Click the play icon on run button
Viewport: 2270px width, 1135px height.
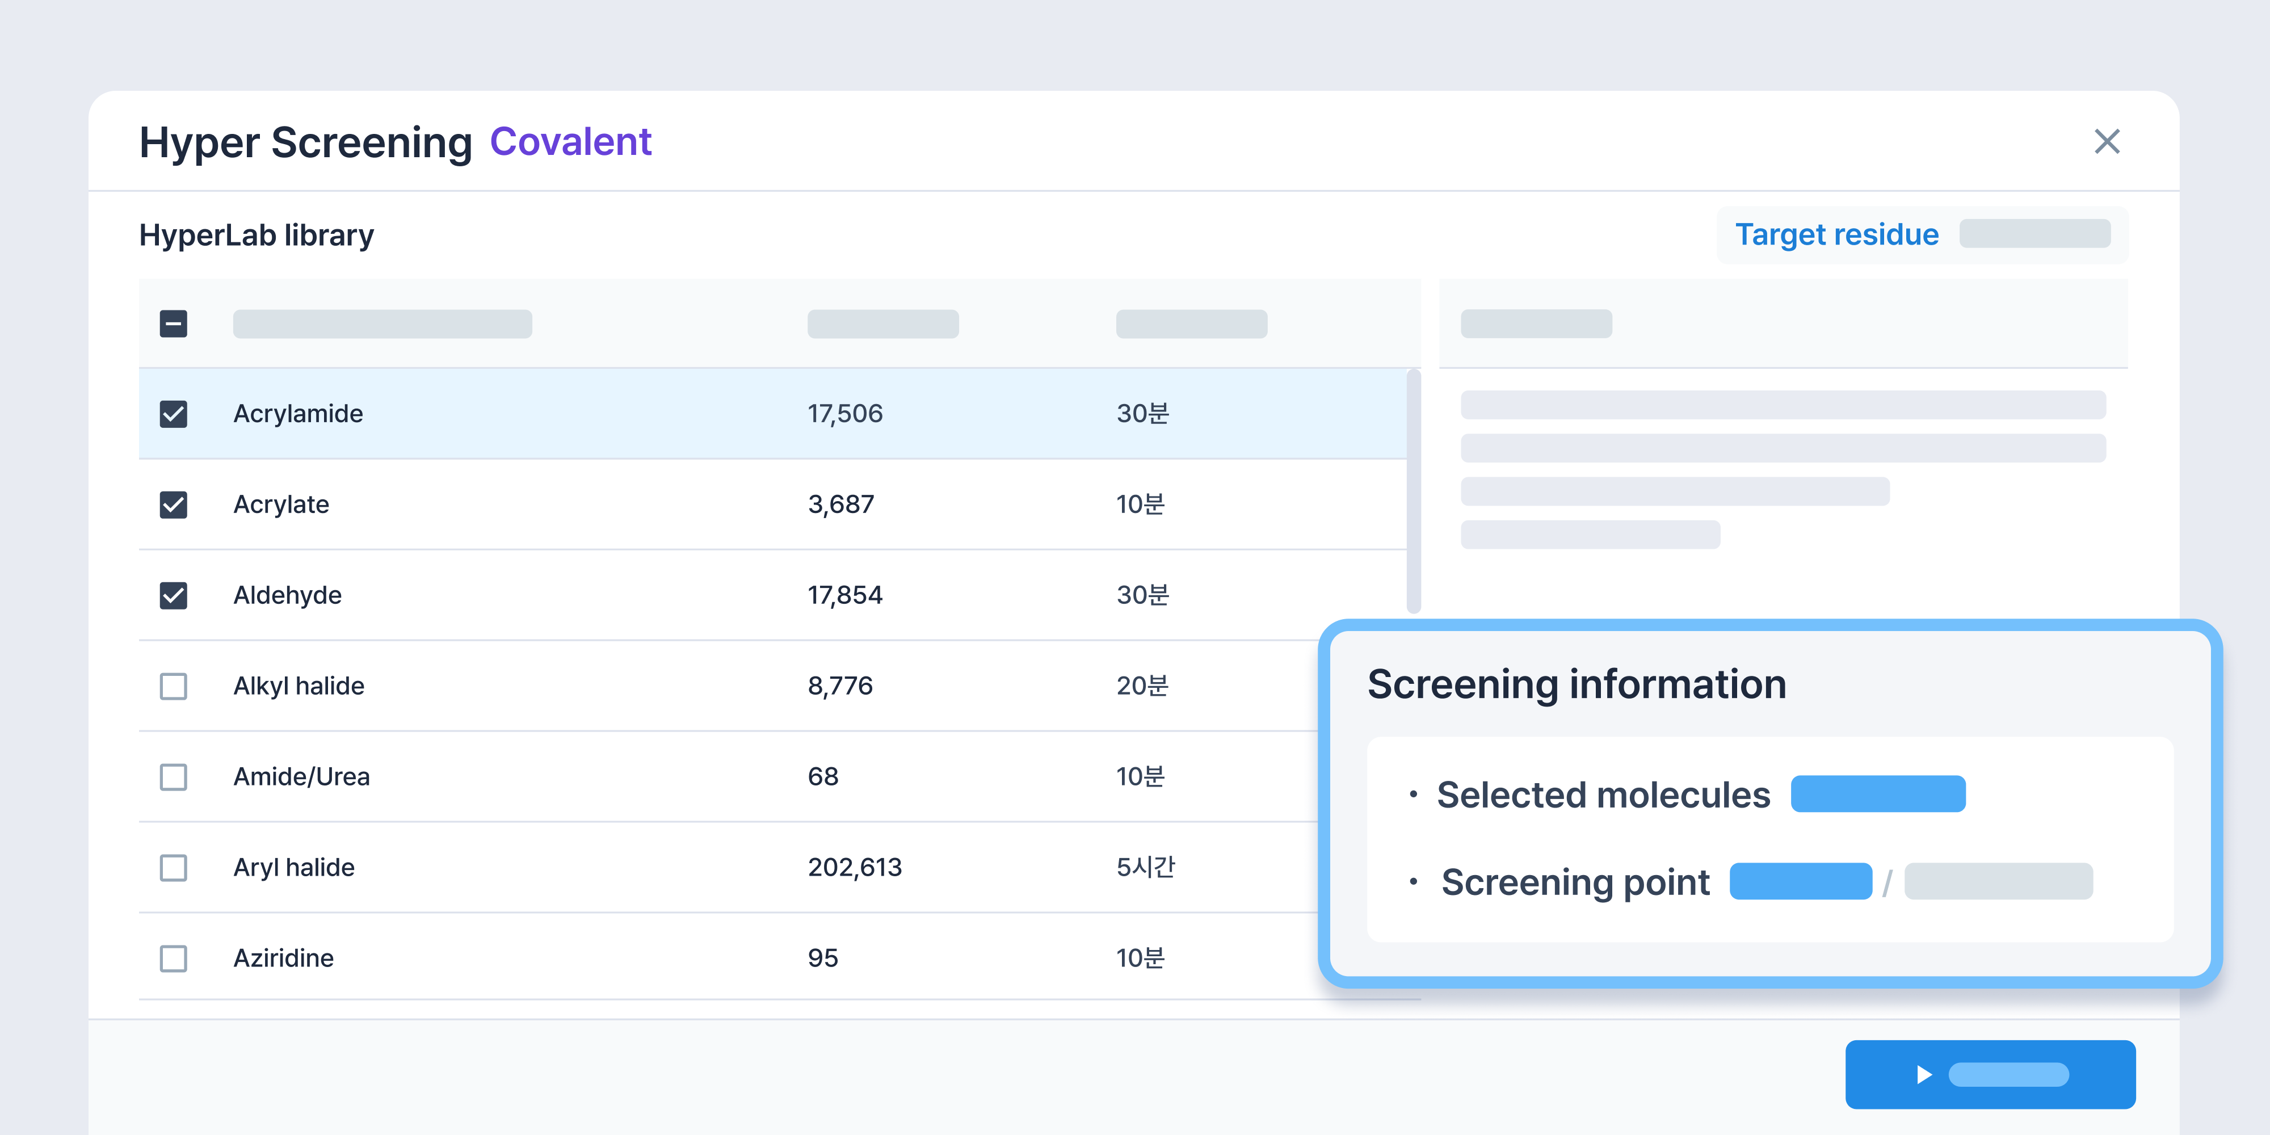point(1924,1074)
